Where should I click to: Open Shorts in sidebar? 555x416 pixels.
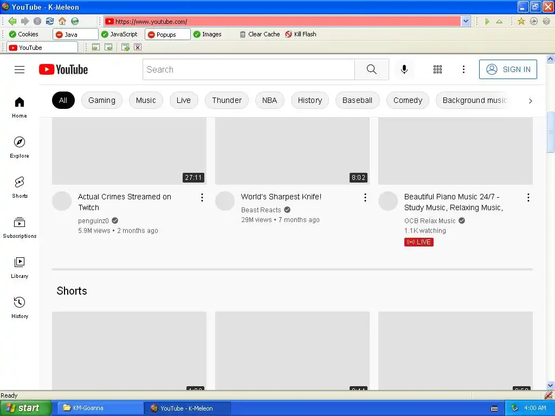click(20, 187)
